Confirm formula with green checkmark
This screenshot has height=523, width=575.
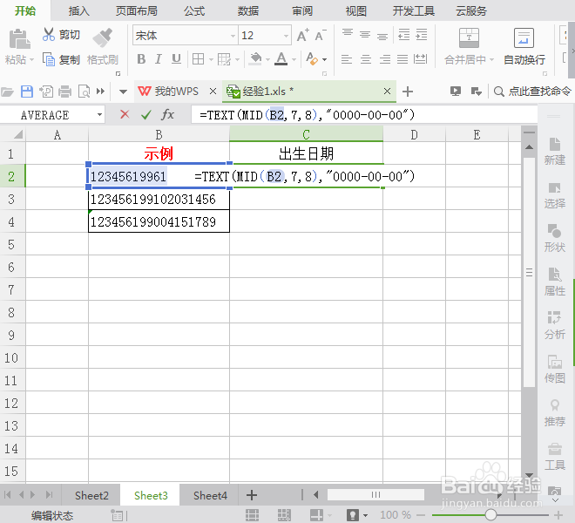click(x=146, y=115)
